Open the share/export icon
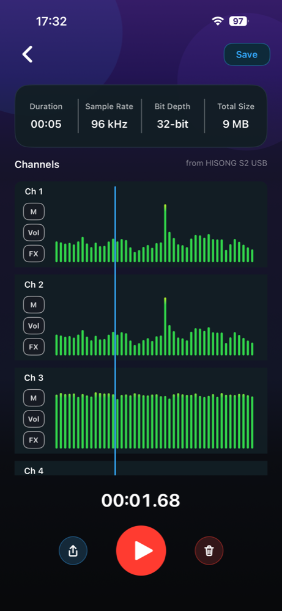The height and width of the screenshot is (611, 282). click(73, 551)
